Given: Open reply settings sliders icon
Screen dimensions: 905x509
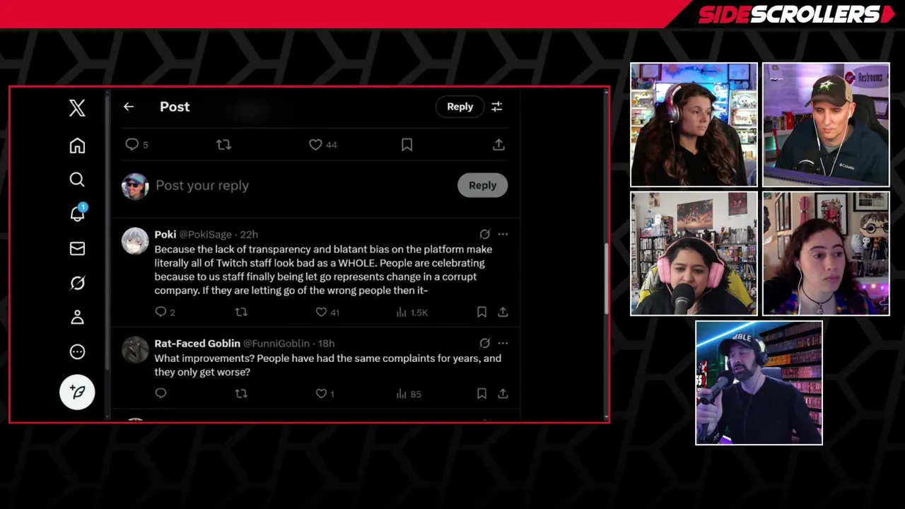Looking at the screenshot, I should [497, 107].
